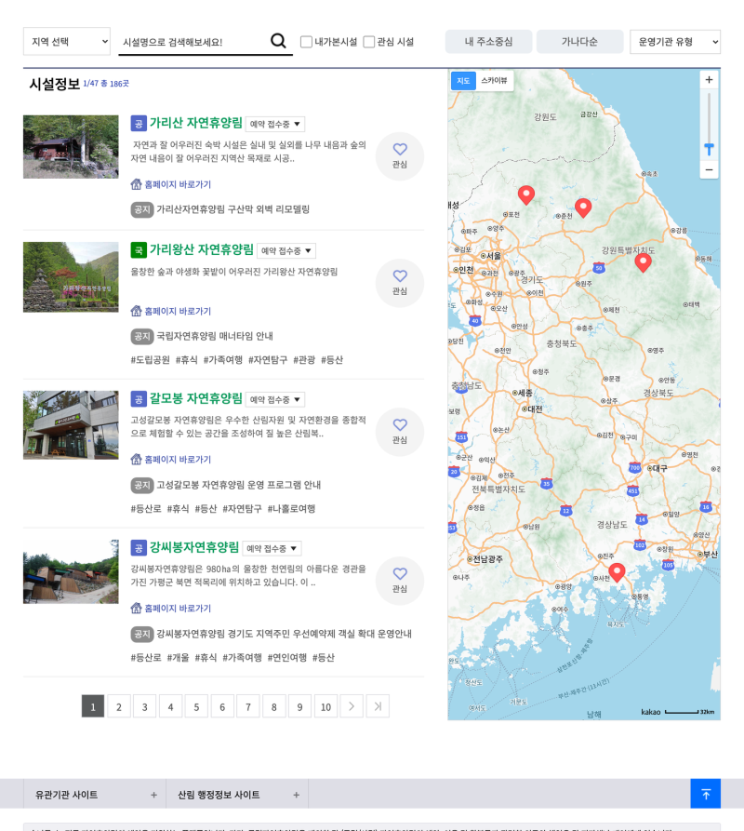The image size is (744, 831).
Task: Click the #도립공원 hashtag
Action: (x=151, y=360)
